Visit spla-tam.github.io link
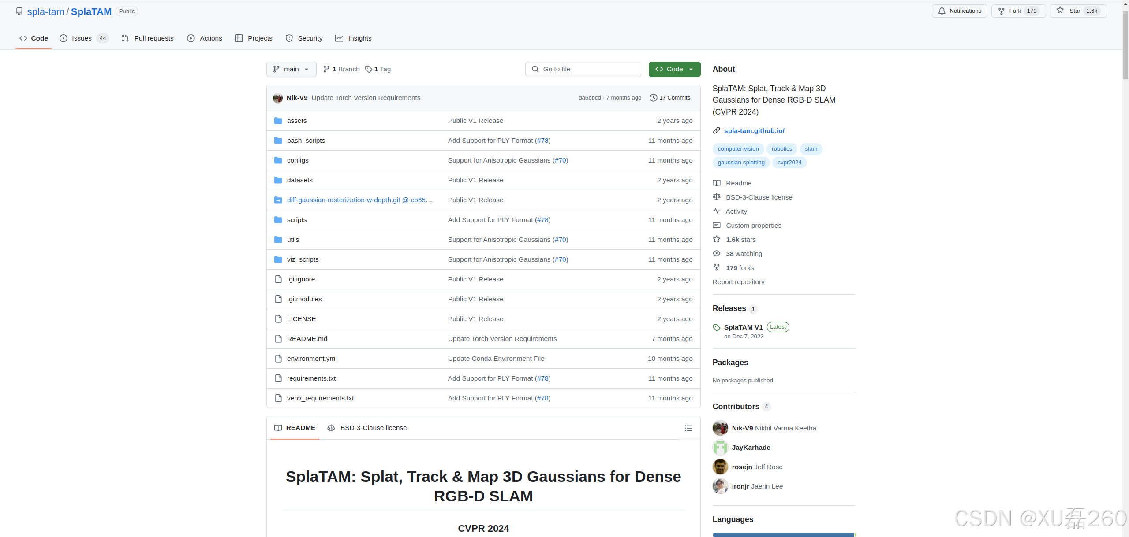Image resolution: width=1129 pixels, height=537 pixels. (x=754, y=130)
